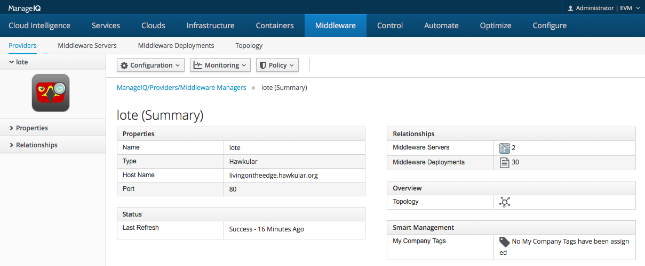
Task: Open the Topology sub-navigation tab
Action: (x=249, y=46)
